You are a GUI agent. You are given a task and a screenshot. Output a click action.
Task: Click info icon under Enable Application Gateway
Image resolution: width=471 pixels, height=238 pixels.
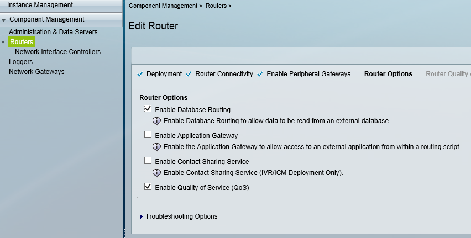tap(156, 147)
